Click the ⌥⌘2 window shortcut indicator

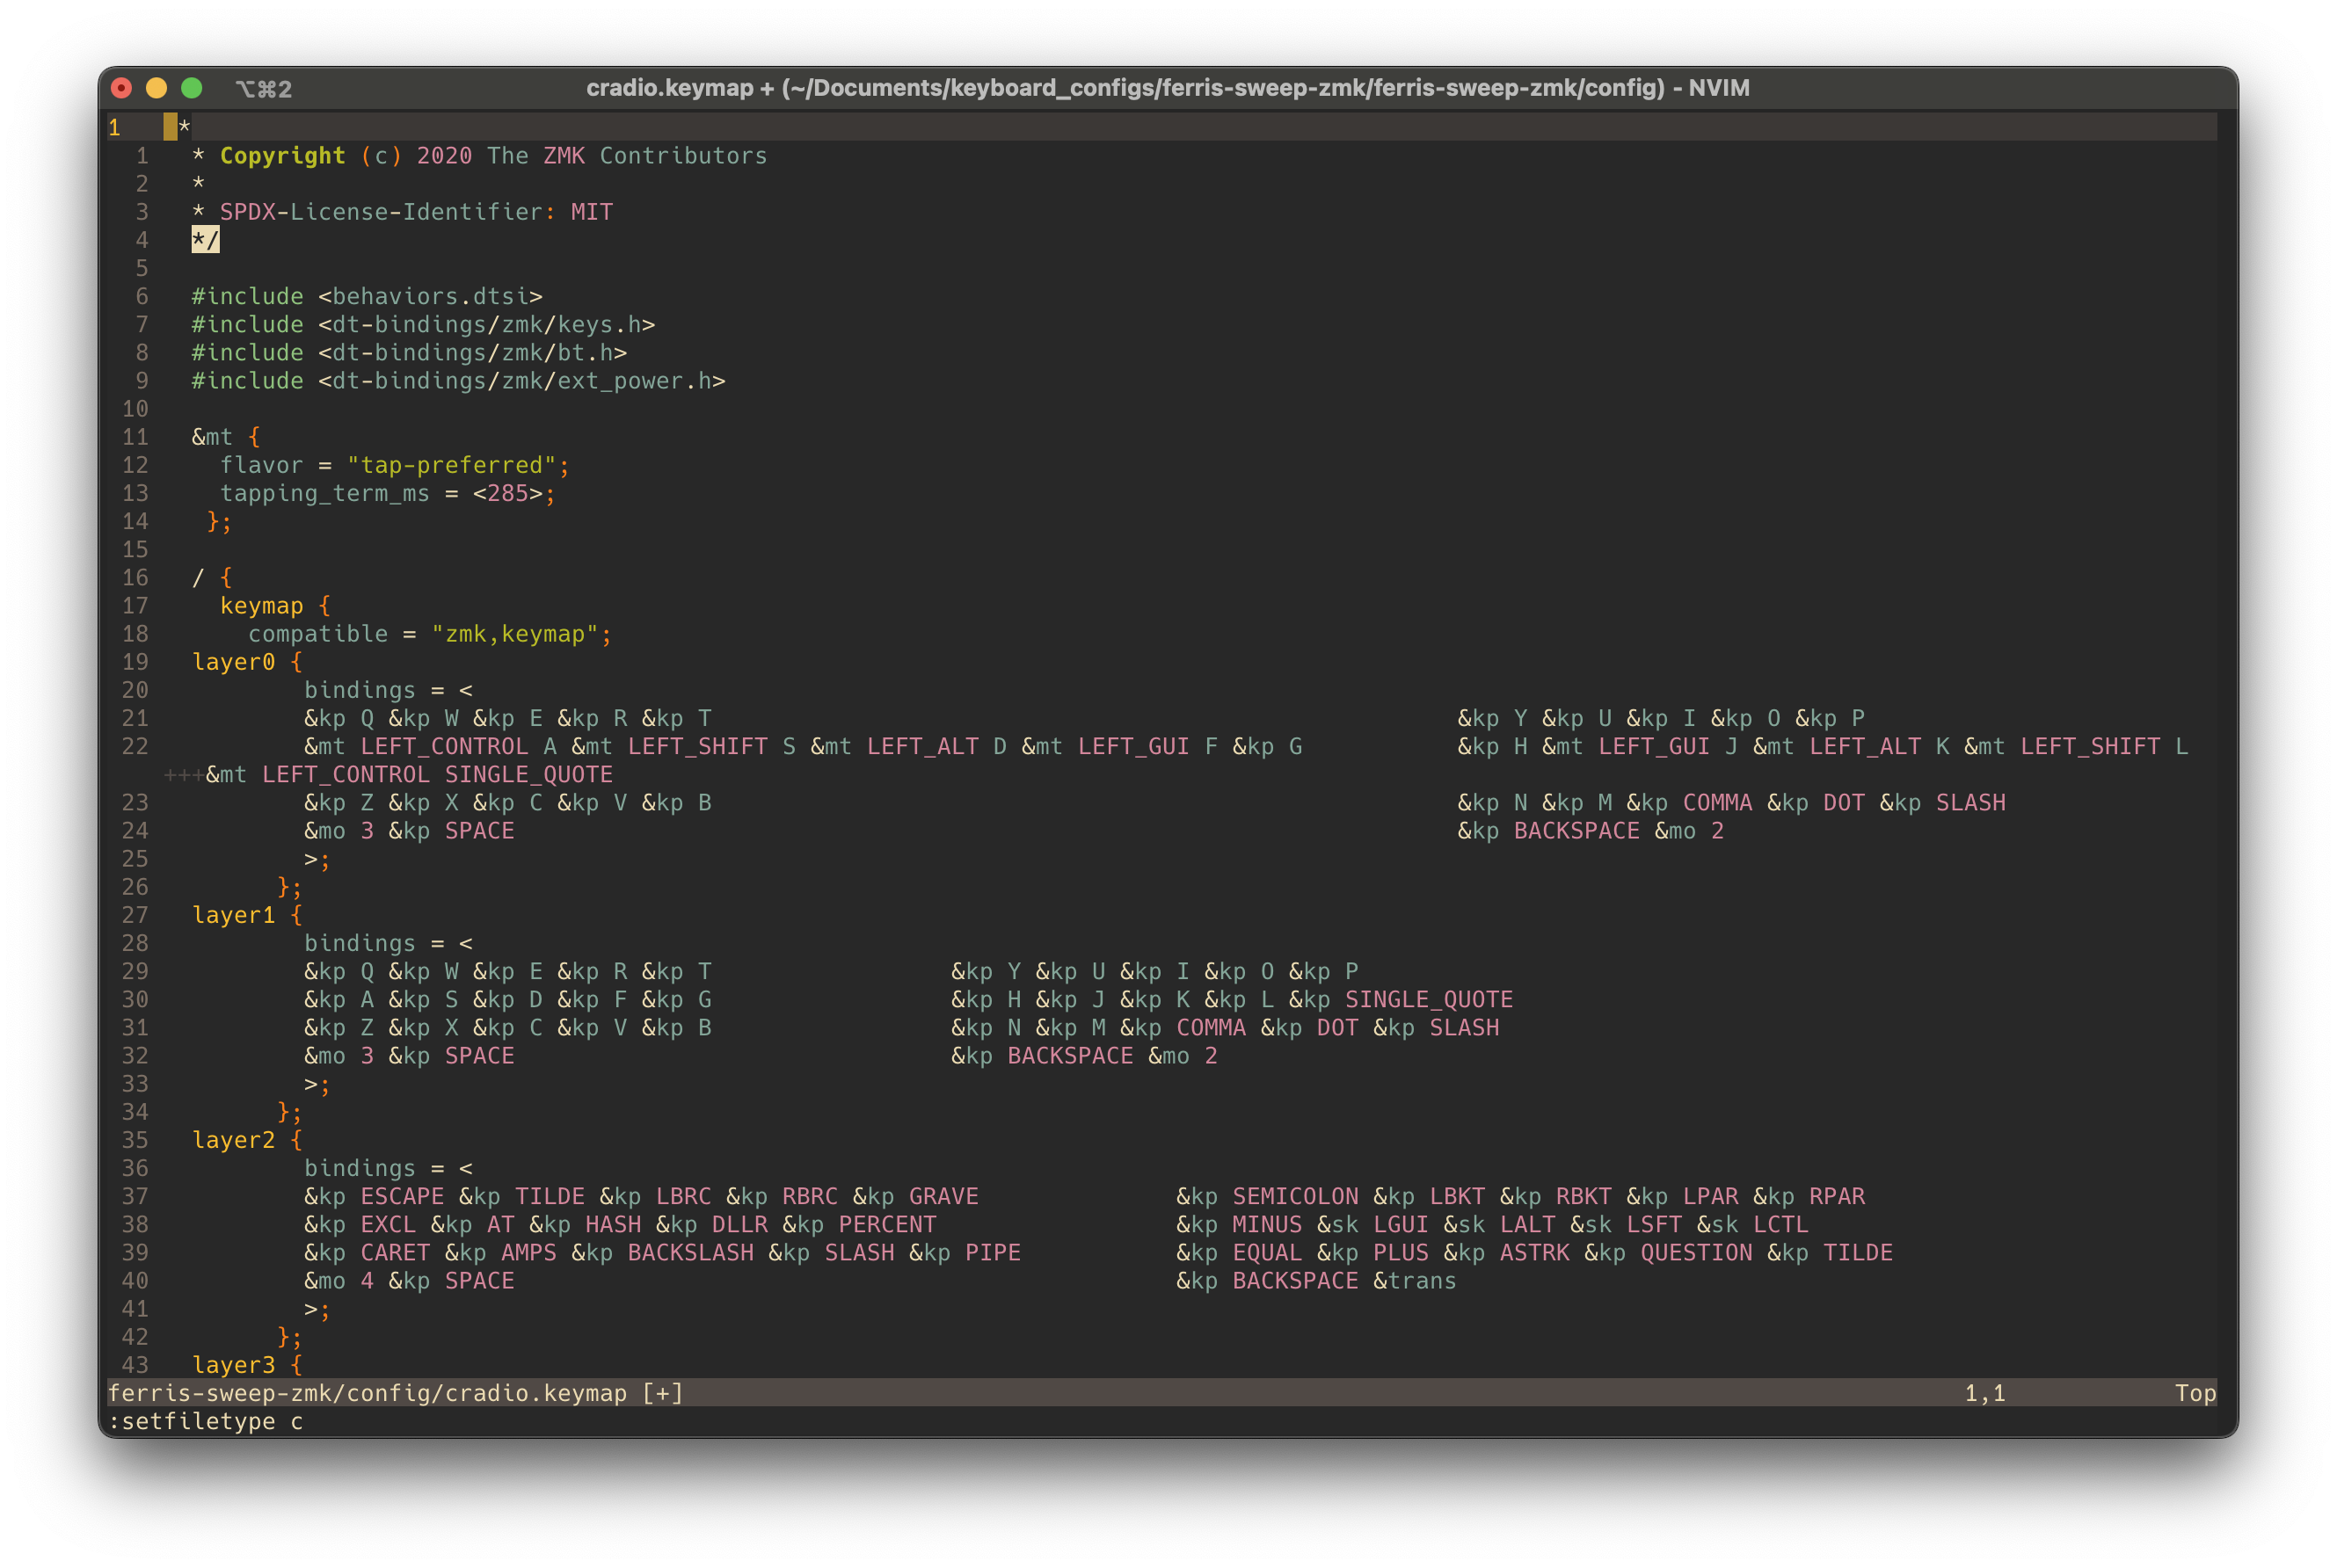tap(263, 89)
